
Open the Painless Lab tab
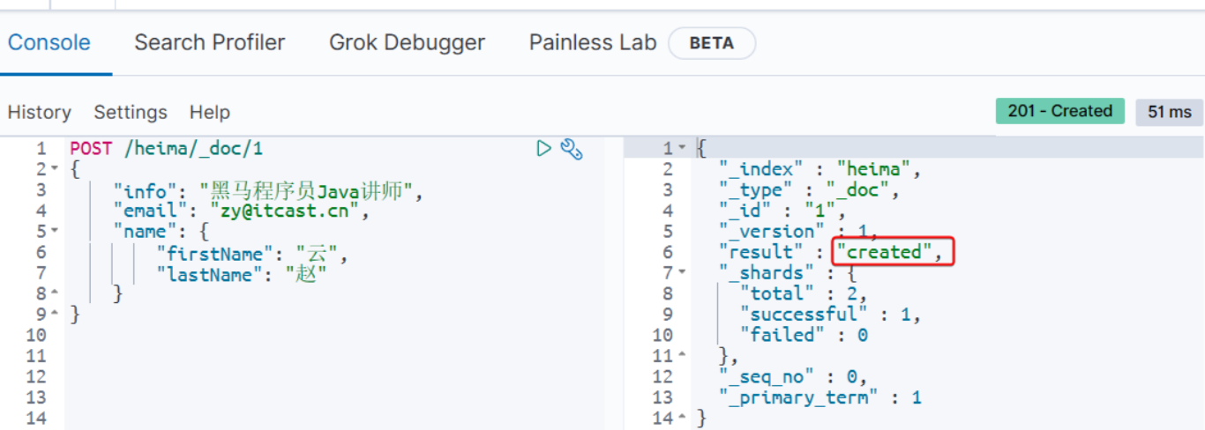592,42
